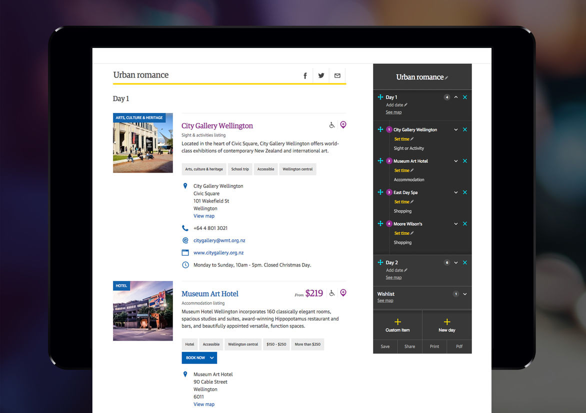Edit itinerary title with pencil icon
This screenshot has width=586, height=413.
(446, 77)
